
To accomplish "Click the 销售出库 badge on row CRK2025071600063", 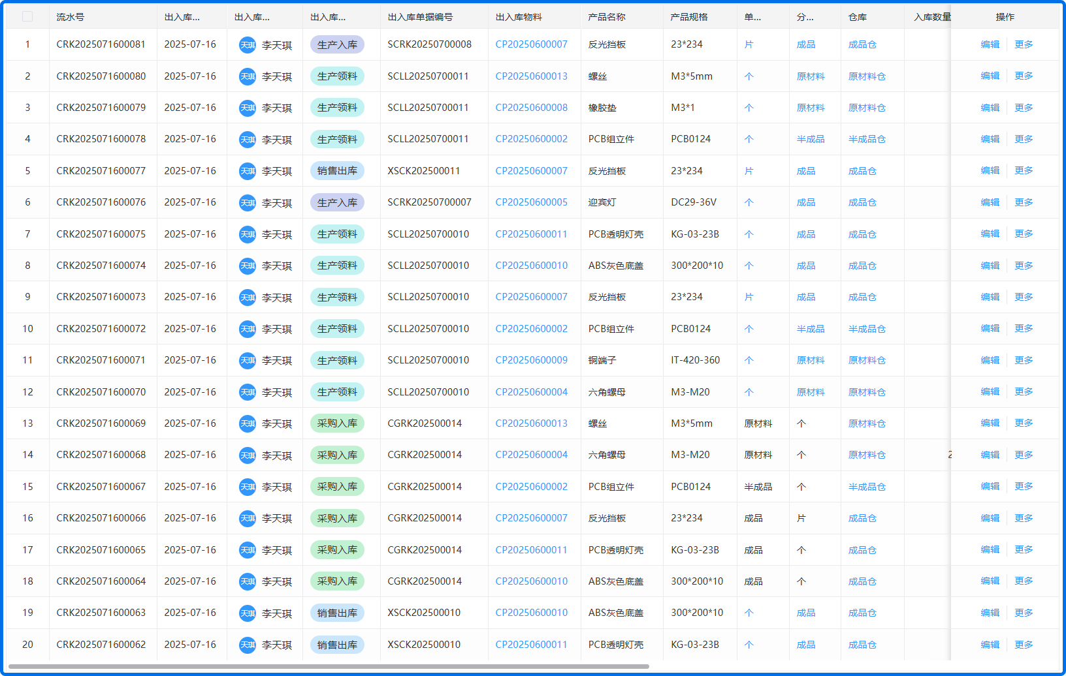I will click(337, 612).
